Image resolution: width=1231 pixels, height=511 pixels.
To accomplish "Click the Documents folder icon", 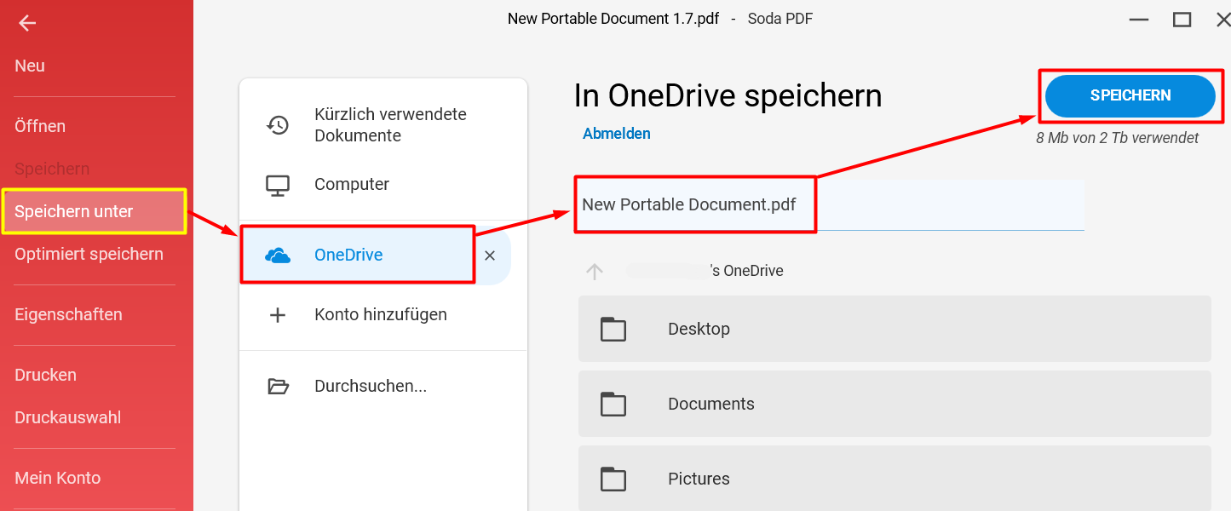I will tap(613, 404).
